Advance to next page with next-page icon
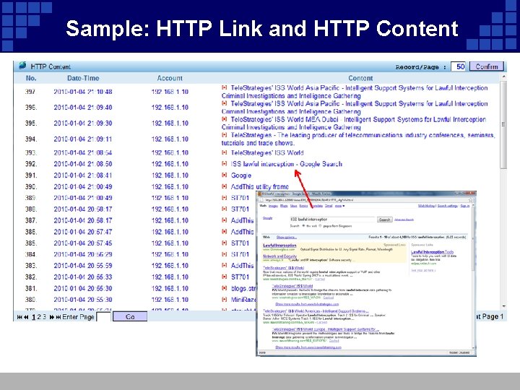This screenshot has height=390, width=520. (52, 317)
